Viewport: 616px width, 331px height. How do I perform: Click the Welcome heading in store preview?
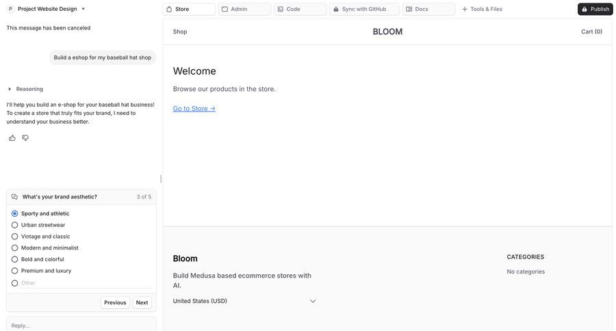(x=194, y=71)
